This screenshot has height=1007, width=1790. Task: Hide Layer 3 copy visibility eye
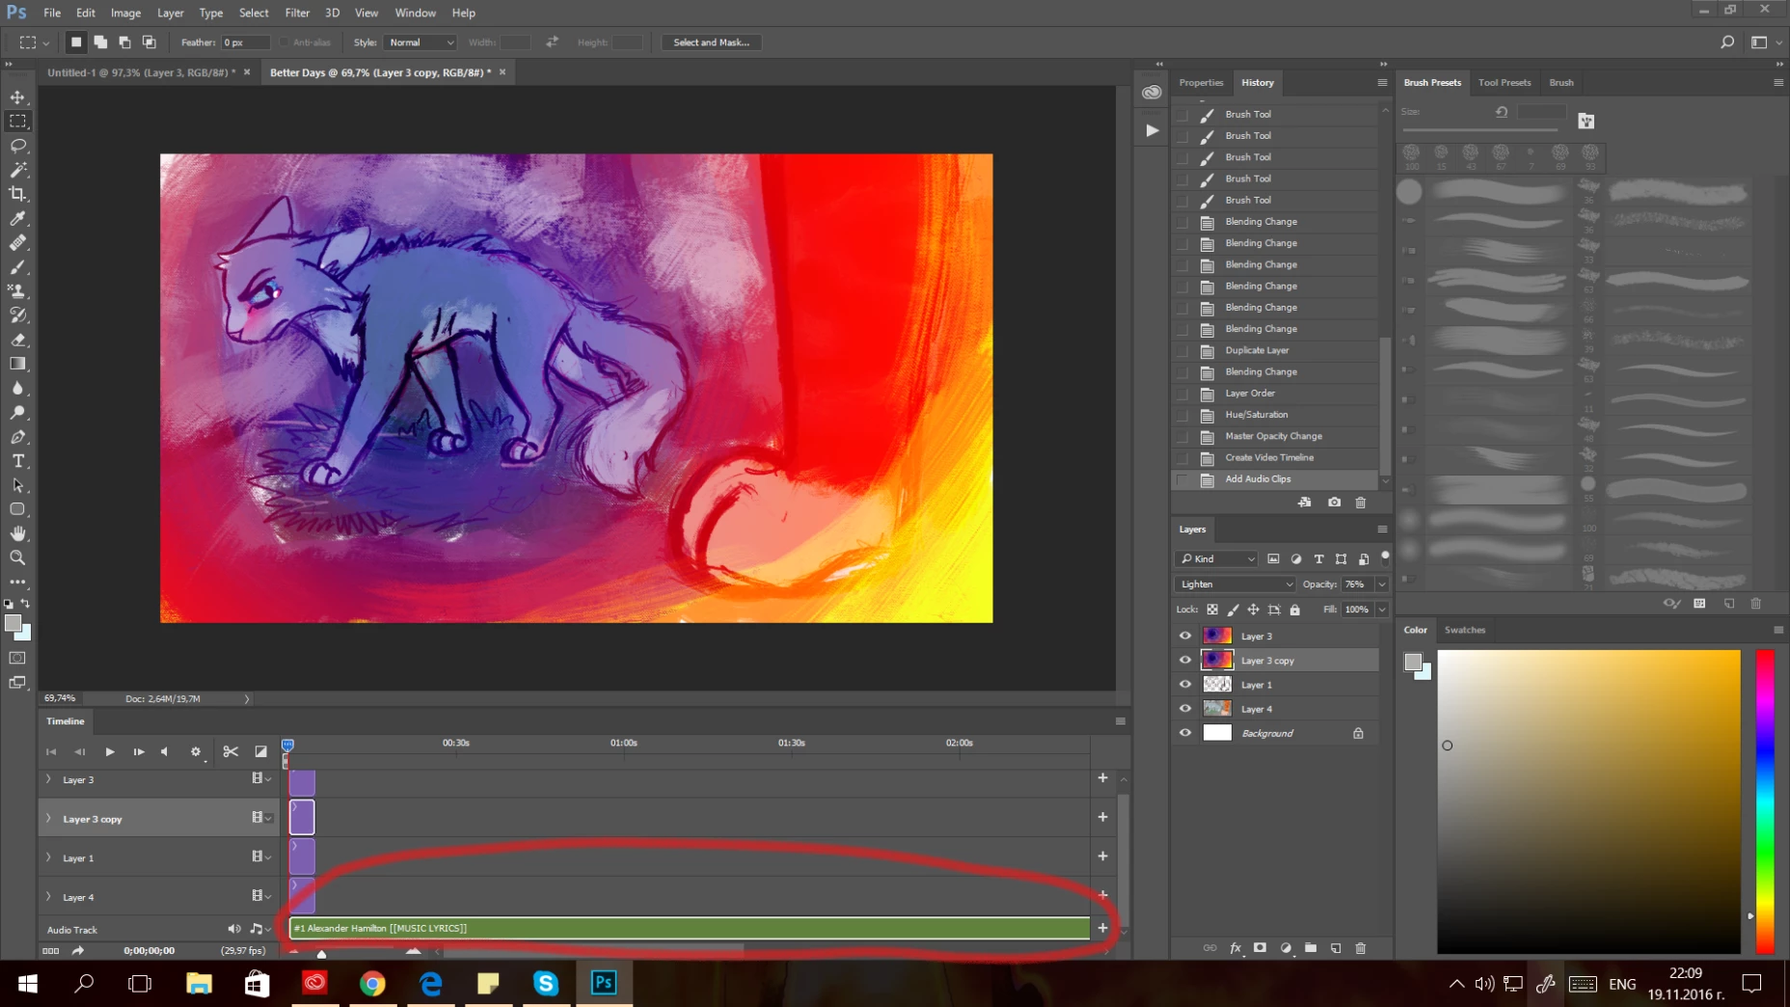1185,660
